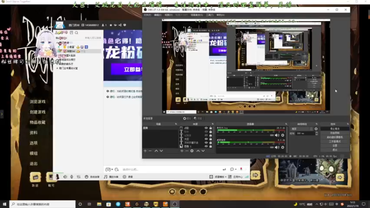Image resolution: width=370 pixels, height=208 pixels.
Task: Toggle lock icon of the 大臣 source
Action: click(210, 139)
